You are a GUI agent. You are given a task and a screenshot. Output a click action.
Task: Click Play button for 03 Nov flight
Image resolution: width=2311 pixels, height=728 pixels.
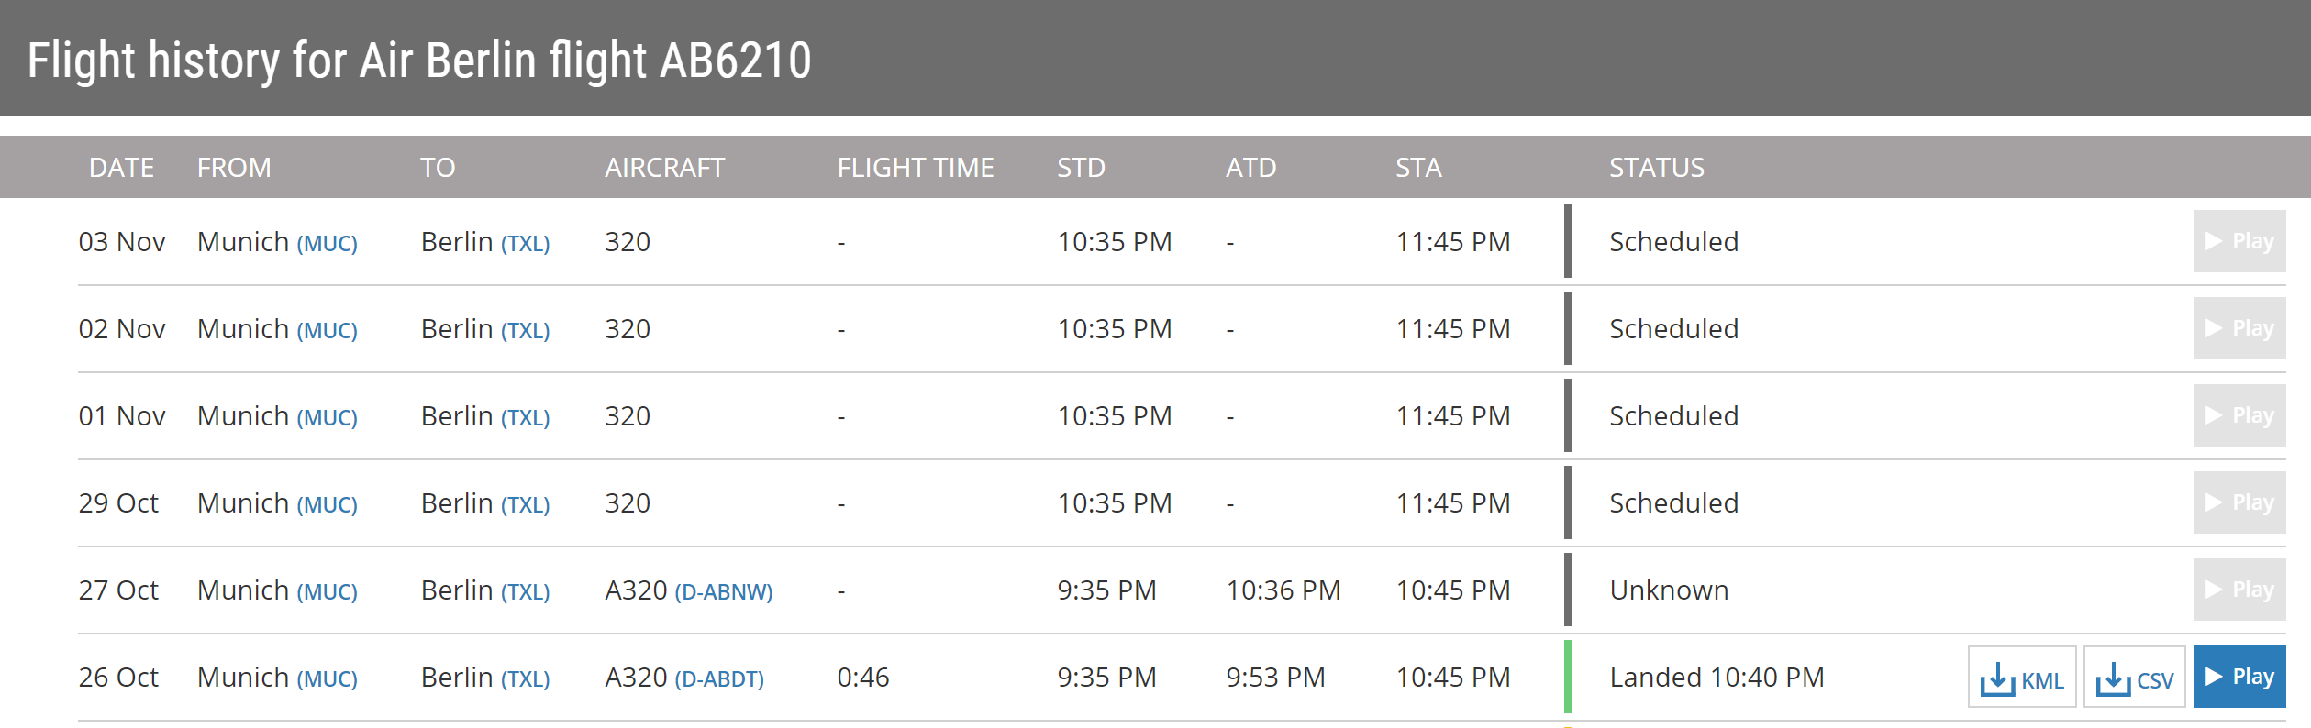[x=2239, y=241]
